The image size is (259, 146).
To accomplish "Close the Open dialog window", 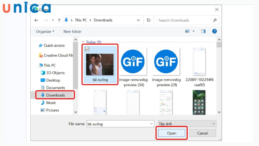I will tap(217, 10).
